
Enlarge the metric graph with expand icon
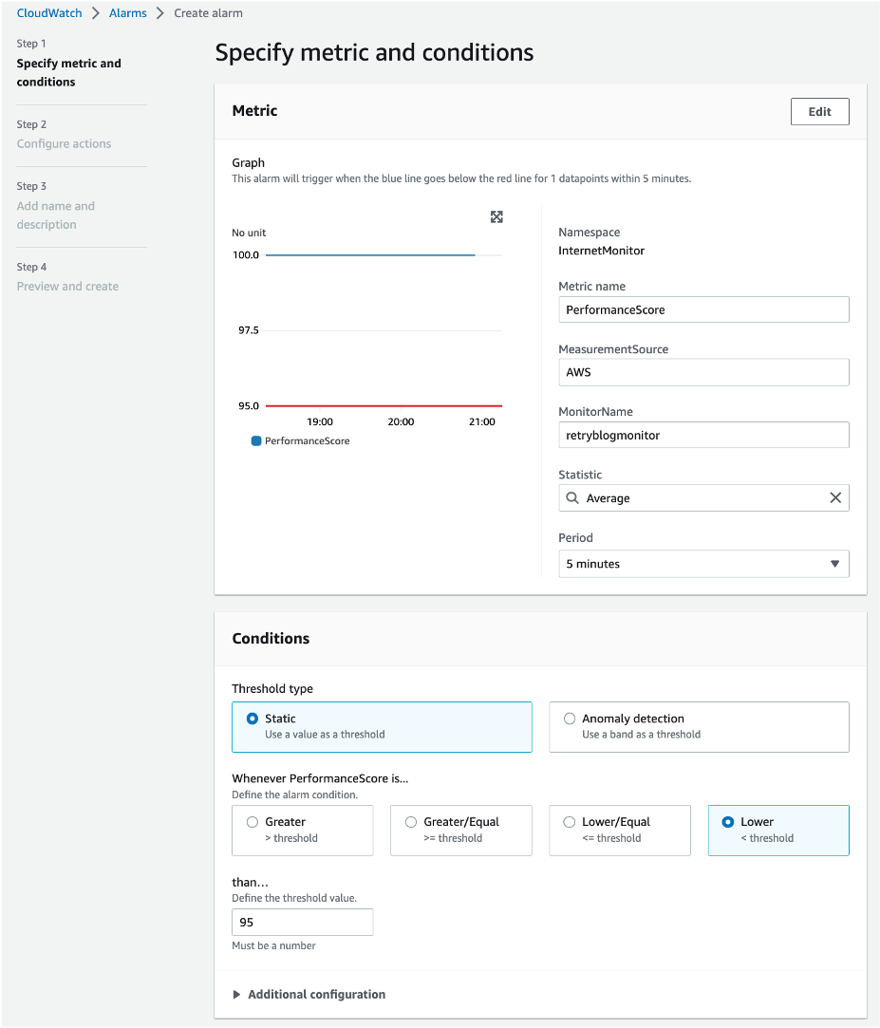coord(496,217)
